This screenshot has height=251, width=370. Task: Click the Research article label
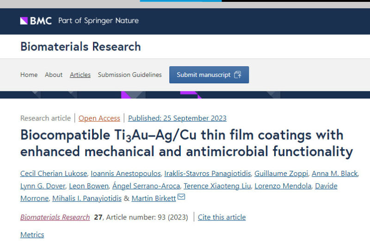click(45, 118)
